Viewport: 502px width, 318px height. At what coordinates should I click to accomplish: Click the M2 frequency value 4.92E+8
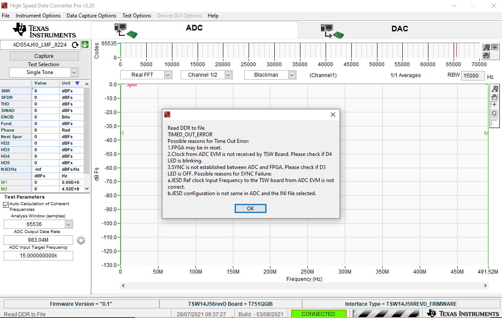pyautogui.click(x=71, y=189)
